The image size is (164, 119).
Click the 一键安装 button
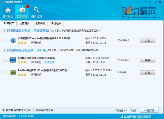tap(149, 110)
